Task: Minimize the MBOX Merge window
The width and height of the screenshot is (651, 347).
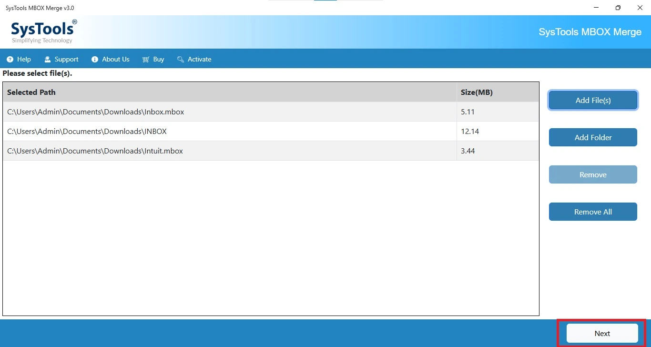Action: (596, 8)
